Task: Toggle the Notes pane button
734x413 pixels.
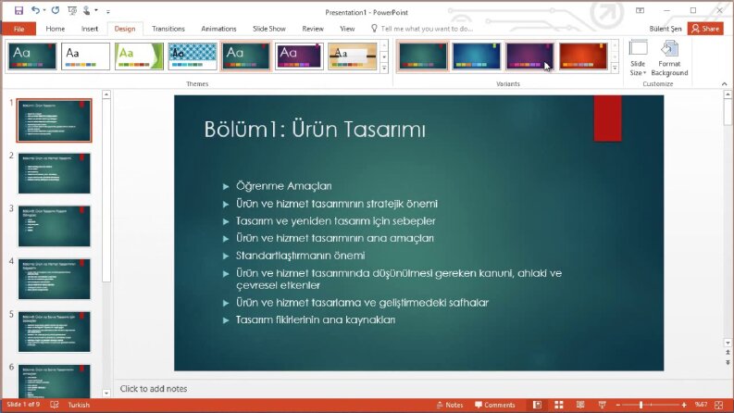Action: tap(450, 405)
